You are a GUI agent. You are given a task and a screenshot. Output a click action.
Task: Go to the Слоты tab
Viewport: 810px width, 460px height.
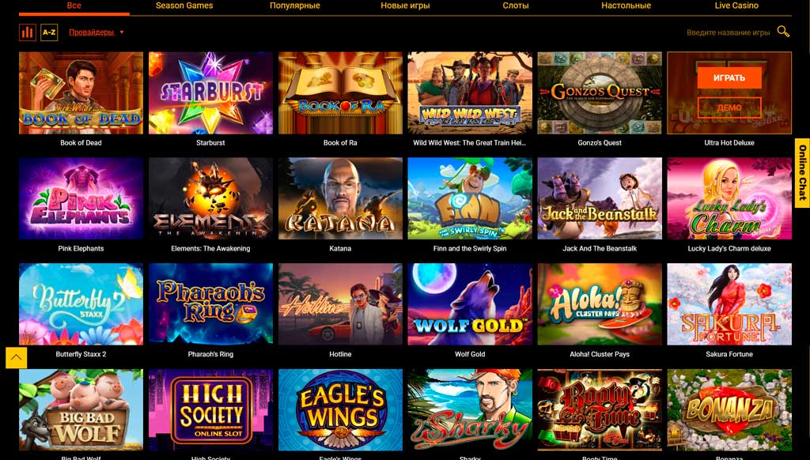516,6
